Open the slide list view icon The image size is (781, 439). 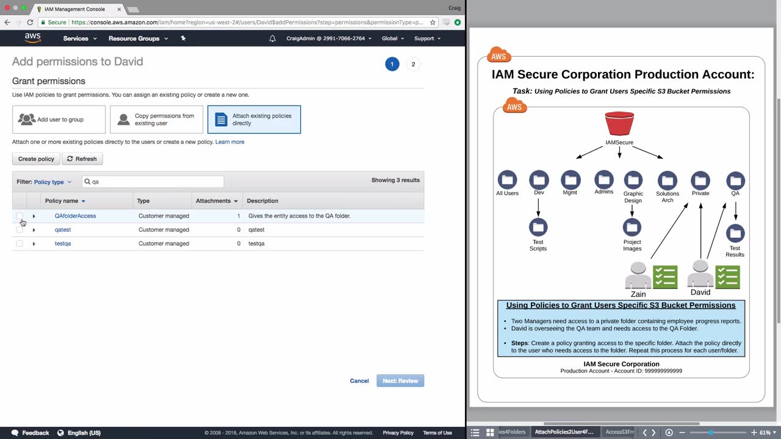(475, 432)
